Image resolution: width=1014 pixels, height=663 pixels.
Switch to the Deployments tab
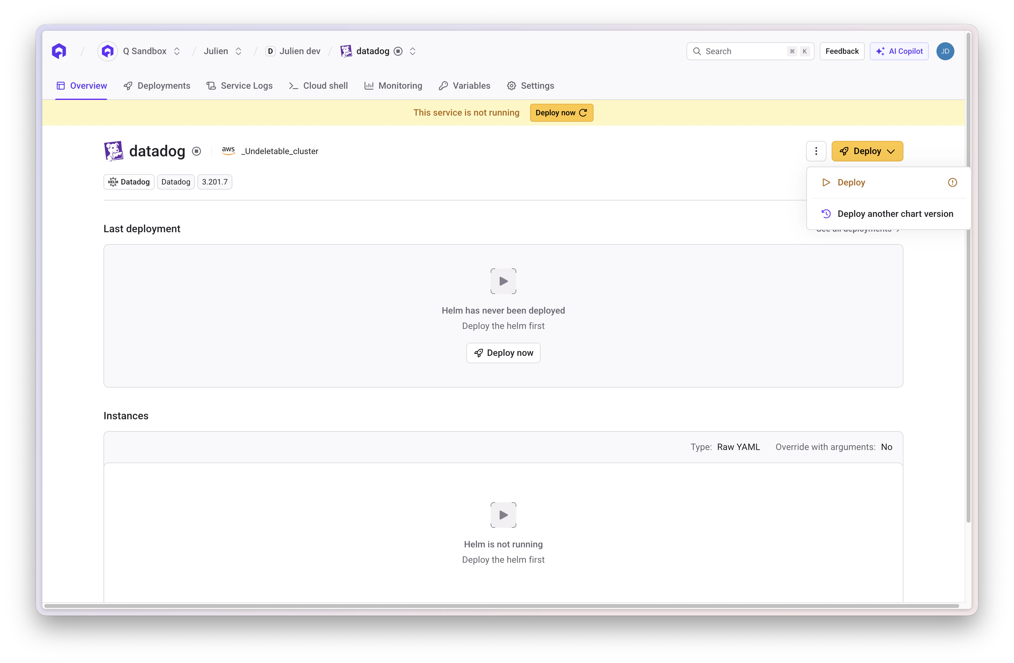coord(157,86)
